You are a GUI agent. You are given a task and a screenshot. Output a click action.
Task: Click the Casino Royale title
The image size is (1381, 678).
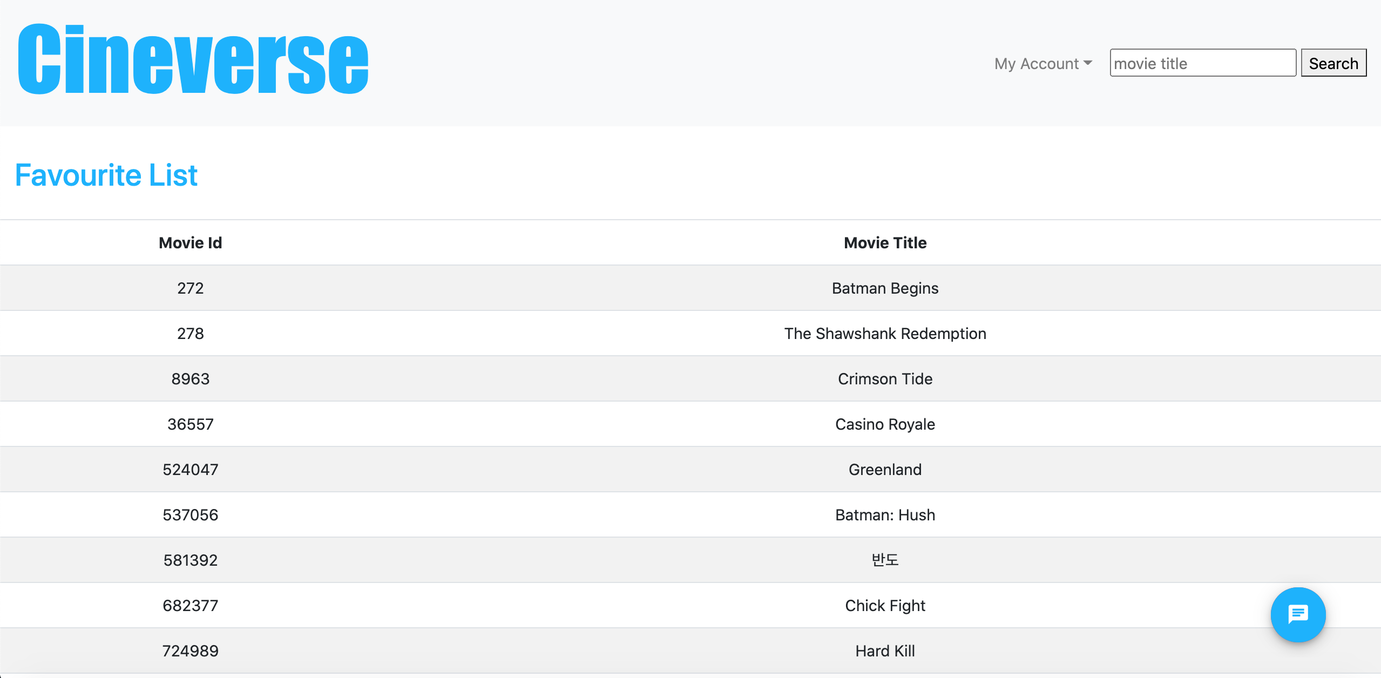coord(884,424)
